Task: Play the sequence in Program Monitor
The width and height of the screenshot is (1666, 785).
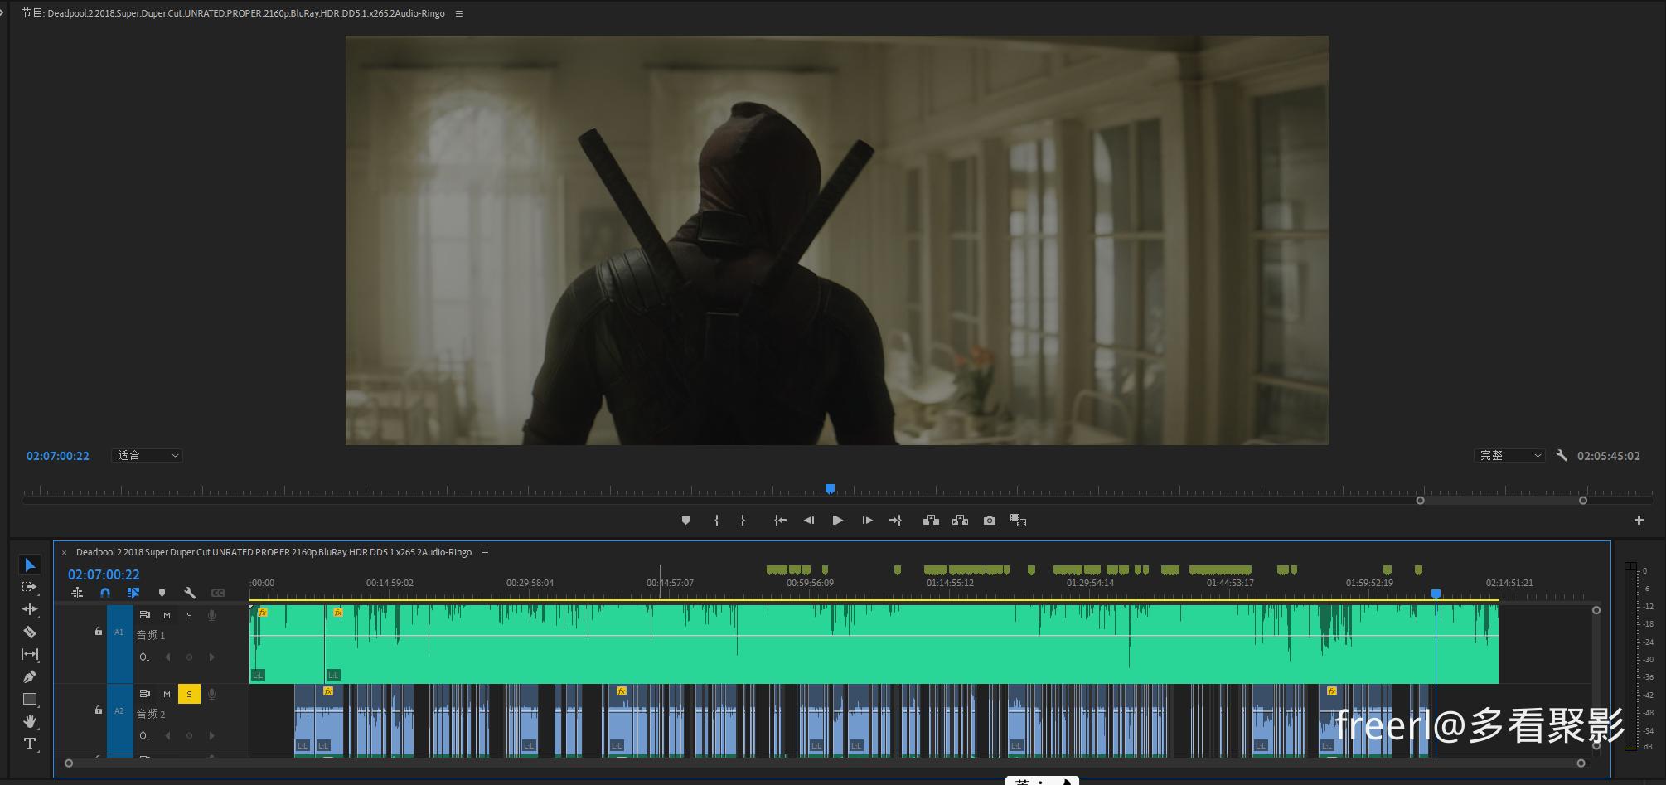Action: coord(837,521)
